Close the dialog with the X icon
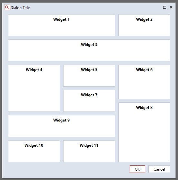Image resolution: width=178 pixels, height=180 pixels. (171, 7)
